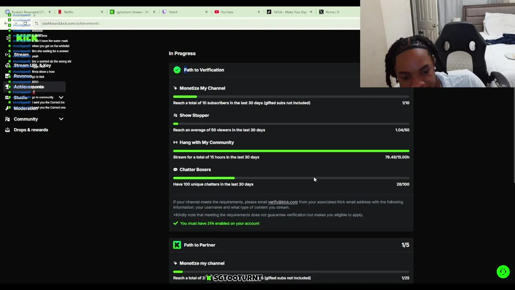Click the Path to Partner Kick logo icon

(x=177, y=245)
